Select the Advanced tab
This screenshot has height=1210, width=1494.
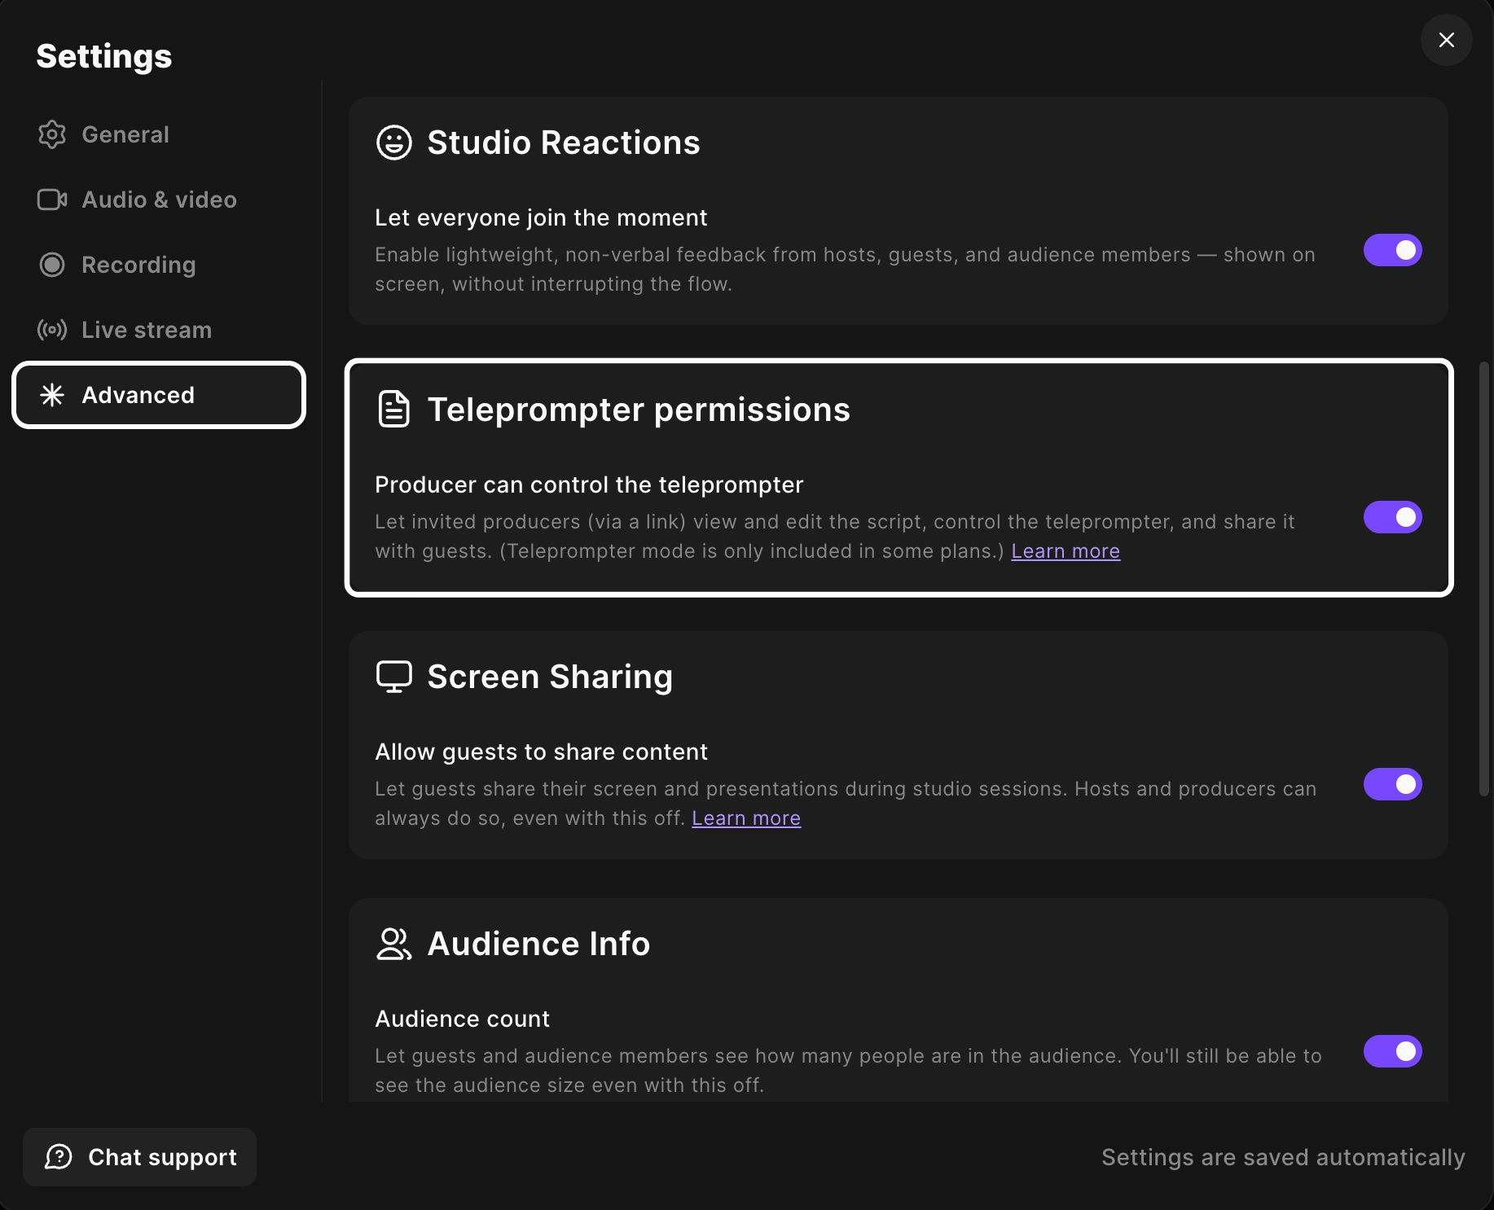159,395
